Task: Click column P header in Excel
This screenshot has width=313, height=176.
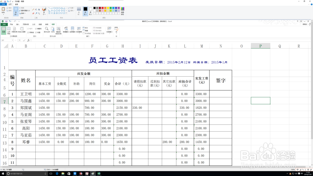Action: [x=260, y=46]
